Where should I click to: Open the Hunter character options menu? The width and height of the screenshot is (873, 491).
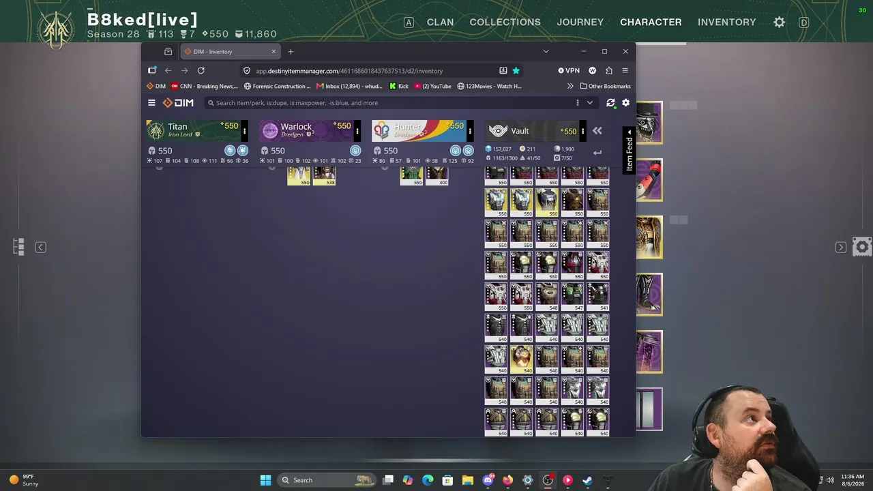coord(470,131)
